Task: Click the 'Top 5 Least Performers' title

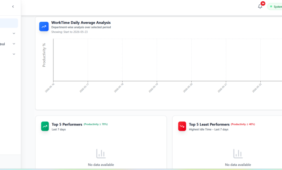Action: click(x=209, y=124)
